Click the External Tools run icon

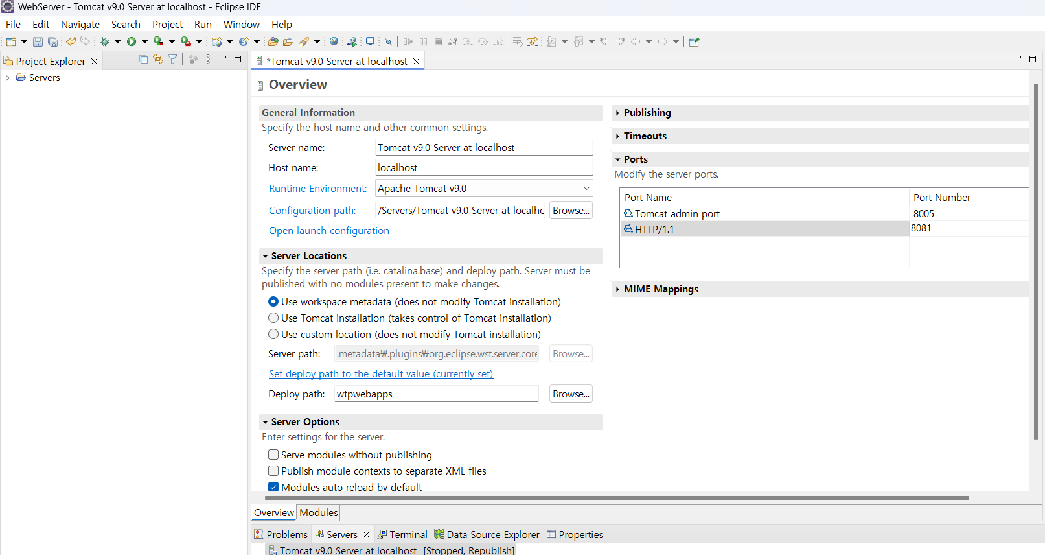[185, 41]
